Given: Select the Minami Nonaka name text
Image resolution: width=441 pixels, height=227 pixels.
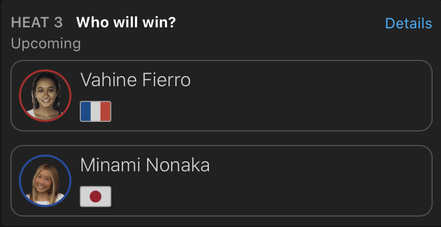Looking at the screenshot, I should [x=145, y=166].
